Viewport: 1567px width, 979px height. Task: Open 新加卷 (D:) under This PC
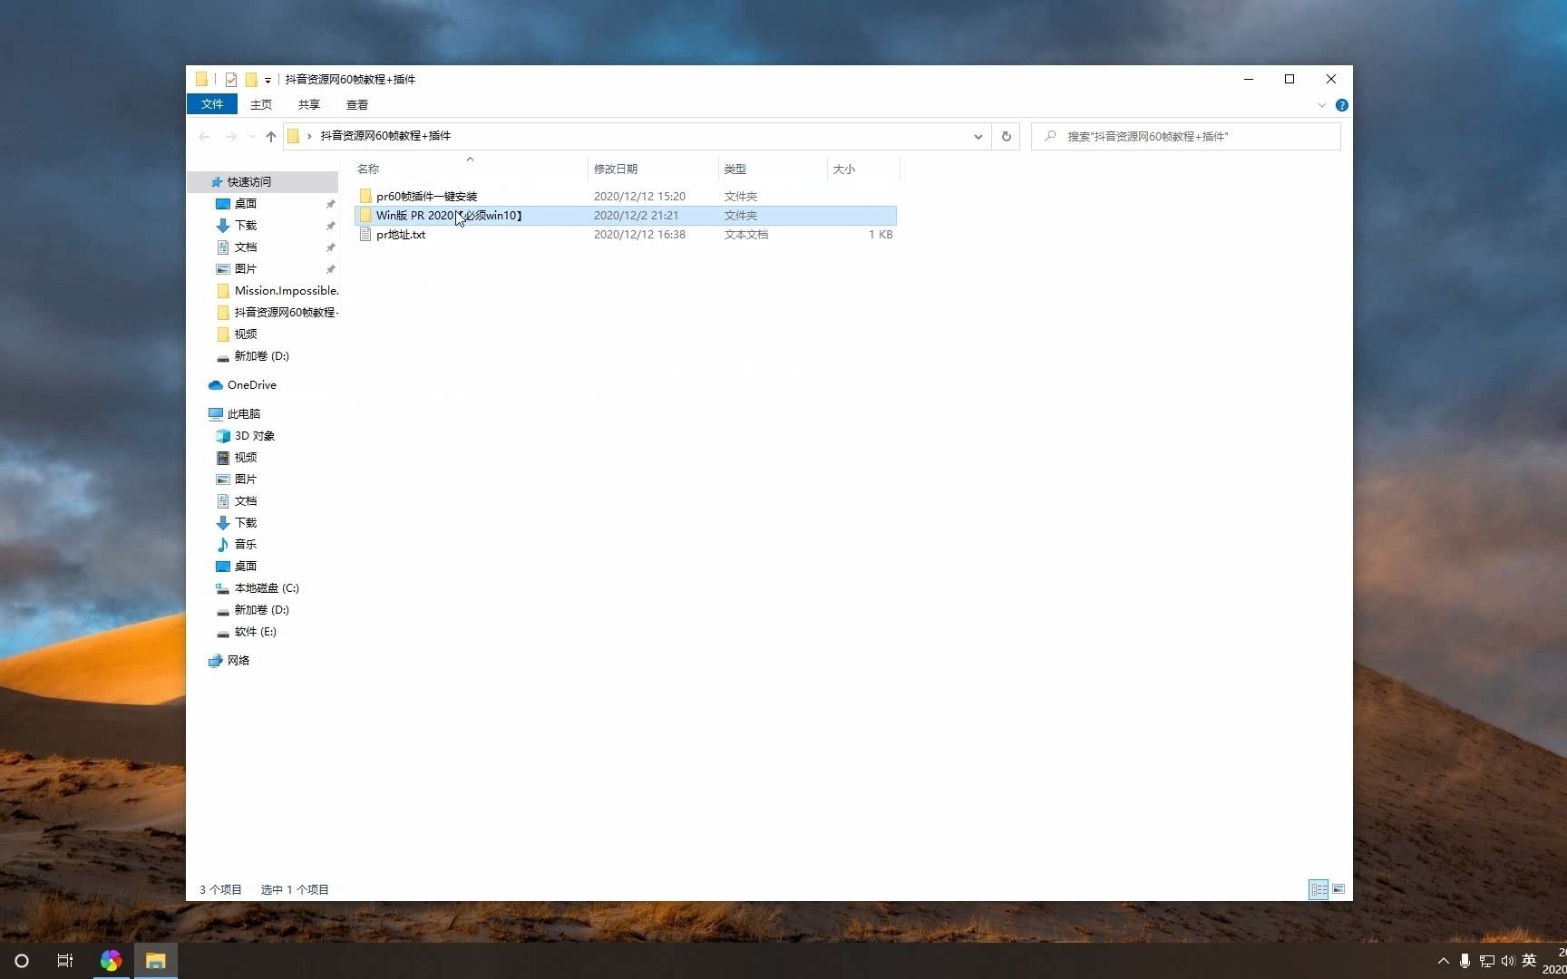tap(261, 610)
